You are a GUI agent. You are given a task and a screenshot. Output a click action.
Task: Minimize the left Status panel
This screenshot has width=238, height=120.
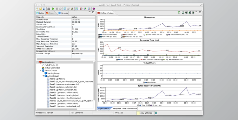coord(89,12)
